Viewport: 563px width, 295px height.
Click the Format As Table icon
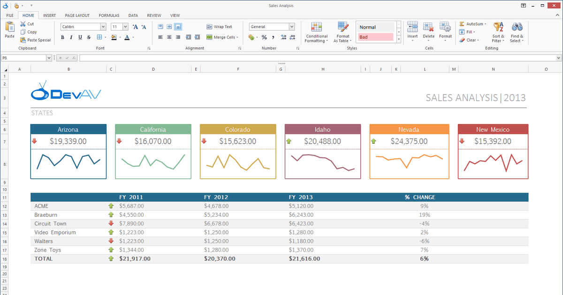click(x=343, y=27)
